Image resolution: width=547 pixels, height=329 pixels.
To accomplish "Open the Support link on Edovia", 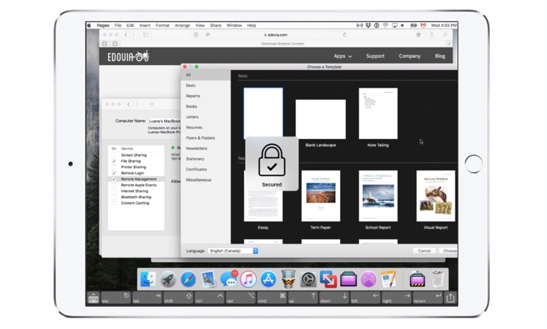I will pyautogui.click(x=375, y=56).
